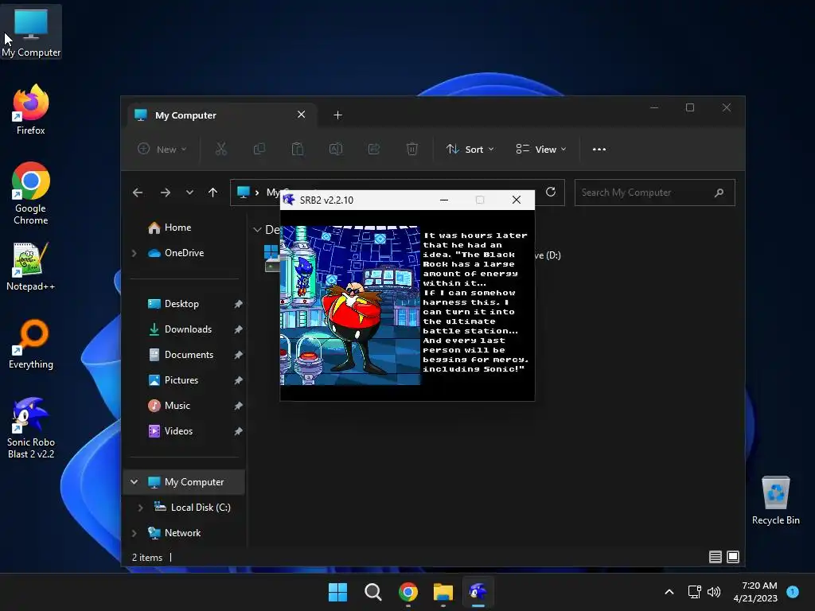Select the My Computer tab
The width and height of the screenshot is (815, 611).
click(x=222, y=115)
